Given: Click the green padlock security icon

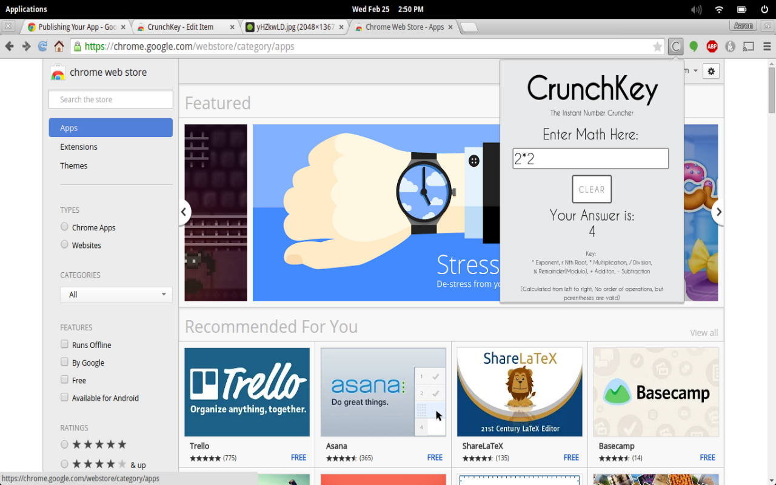Looking at the screenshot, I should click(77, 46).
